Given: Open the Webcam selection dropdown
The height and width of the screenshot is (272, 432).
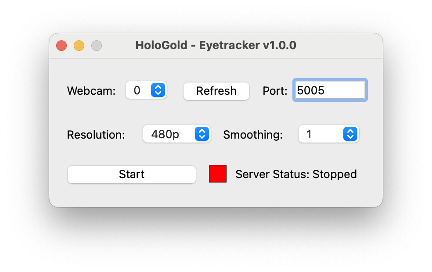Looking at the screenshot, I should coord(146,90).
